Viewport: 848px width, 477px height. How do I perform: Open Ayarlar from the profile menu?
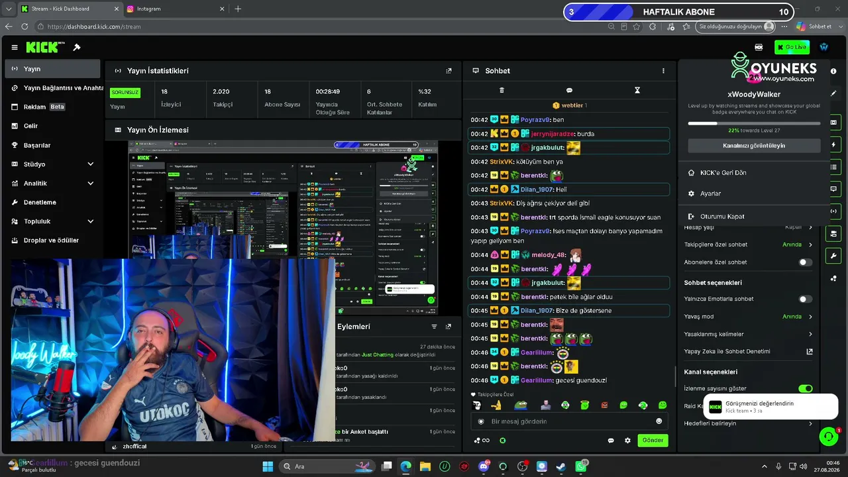point(754,193)
